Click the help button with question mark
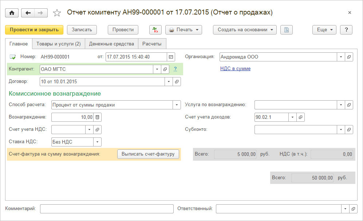Screen dimensions: 363x221 (346, 30)
